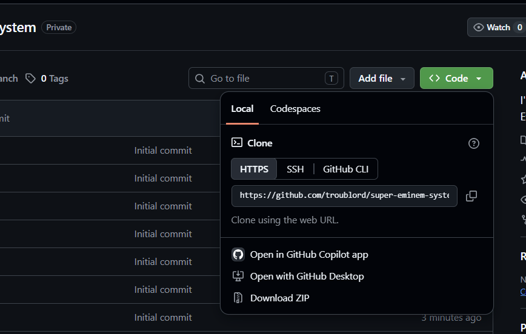Open the last Initial commit message
Screen dimensions: 526x334
point(163,317)
